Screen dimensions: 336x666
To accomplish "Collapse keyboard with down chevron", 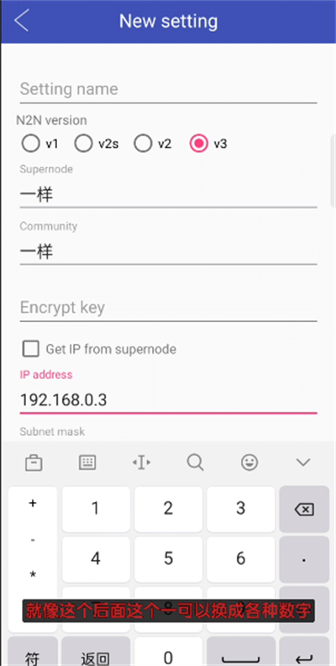I will (303, 462).
